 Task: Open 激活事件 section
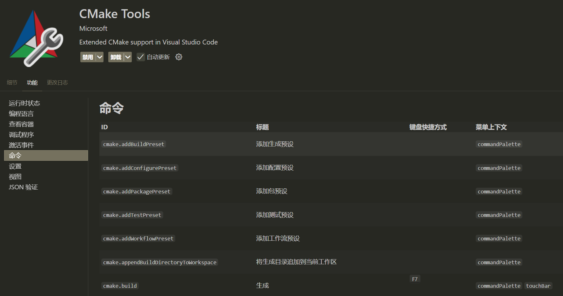[x=21, y=145]
